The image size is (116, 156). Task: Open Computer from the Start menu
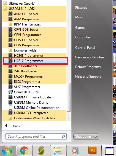83,37
